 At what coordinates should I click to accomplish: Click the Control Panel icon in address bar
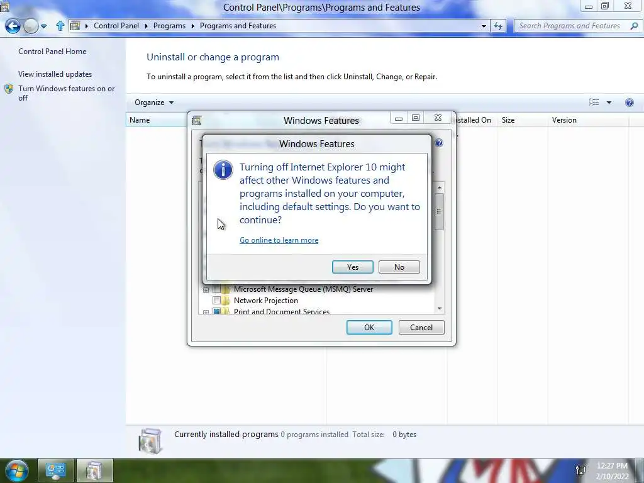[x=75, y=25]
